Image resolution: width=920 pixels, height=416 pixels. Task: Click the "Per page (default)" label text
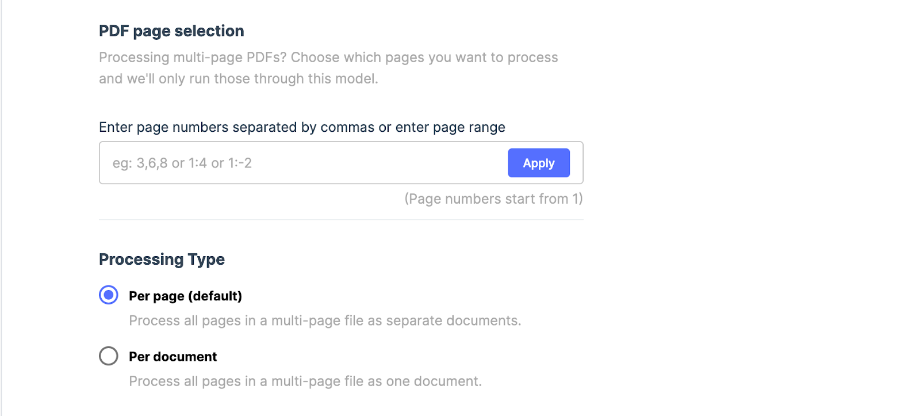point(185,296)
